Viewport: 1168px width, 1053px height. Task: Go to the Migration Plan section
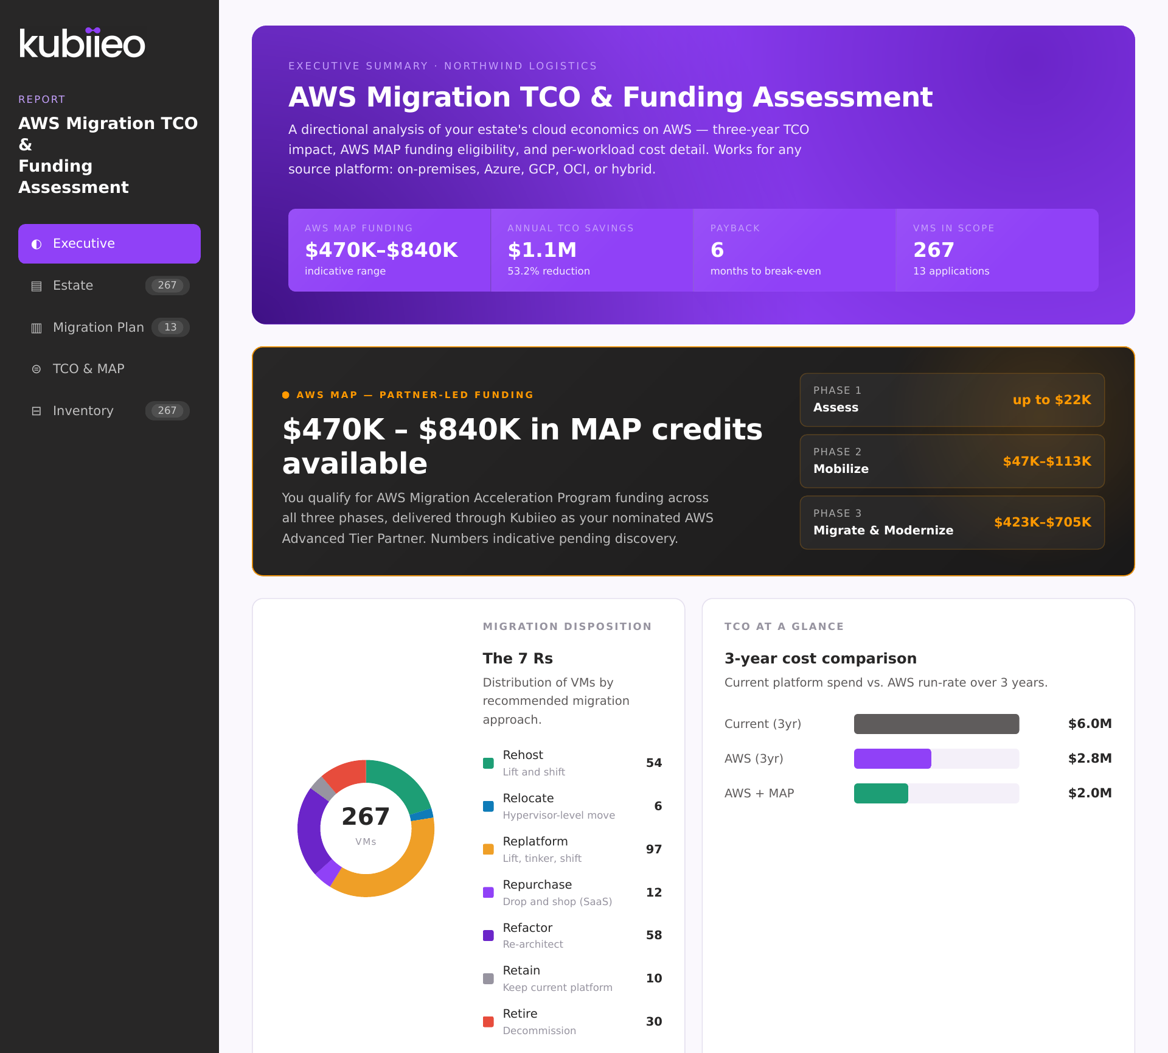click(109, 327)
